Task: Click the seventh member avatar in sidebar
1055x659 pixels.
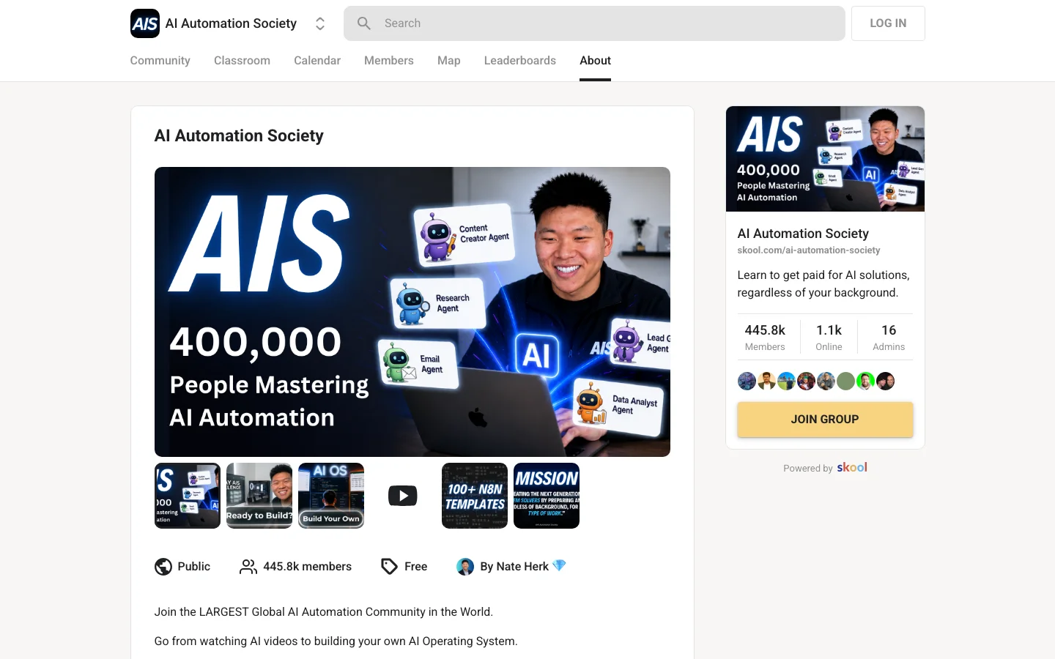Action: pyautogui.click(x=865, y=381)
